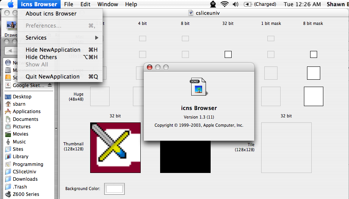Click the Desktop icon in Finder sidebar

click(x=8, y=97)
